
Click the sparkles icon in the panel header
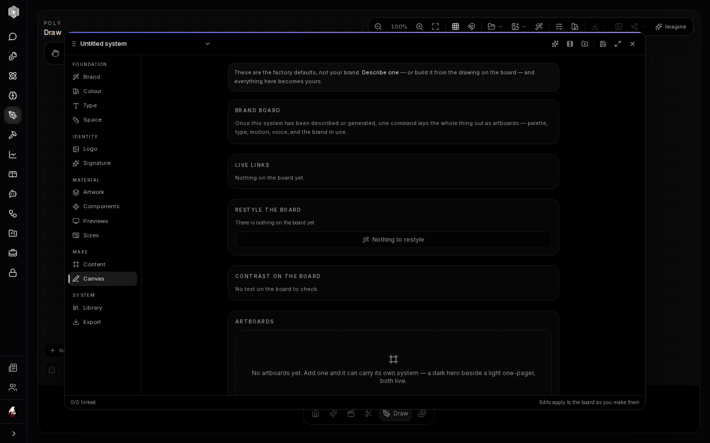pos(555,44)
